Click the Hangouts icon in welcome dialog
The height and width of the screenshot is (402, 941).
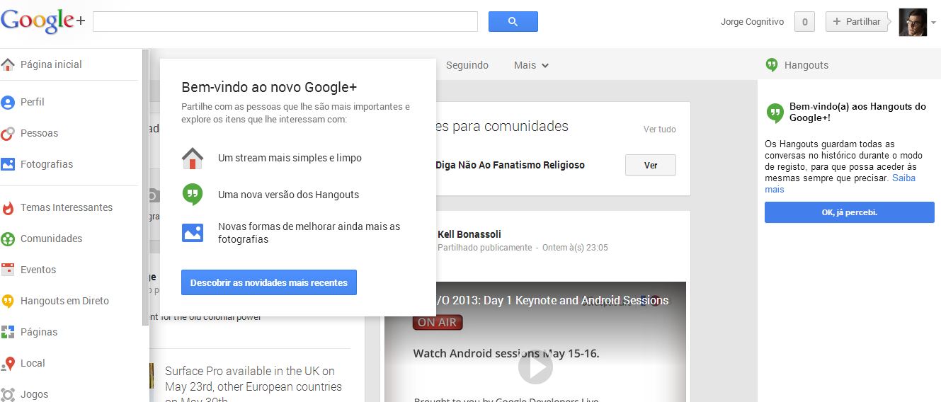[x=193, y=195]
